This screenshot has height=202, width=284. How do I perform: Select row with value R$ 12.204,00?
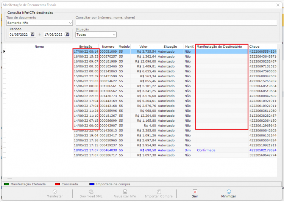(141, 116)
